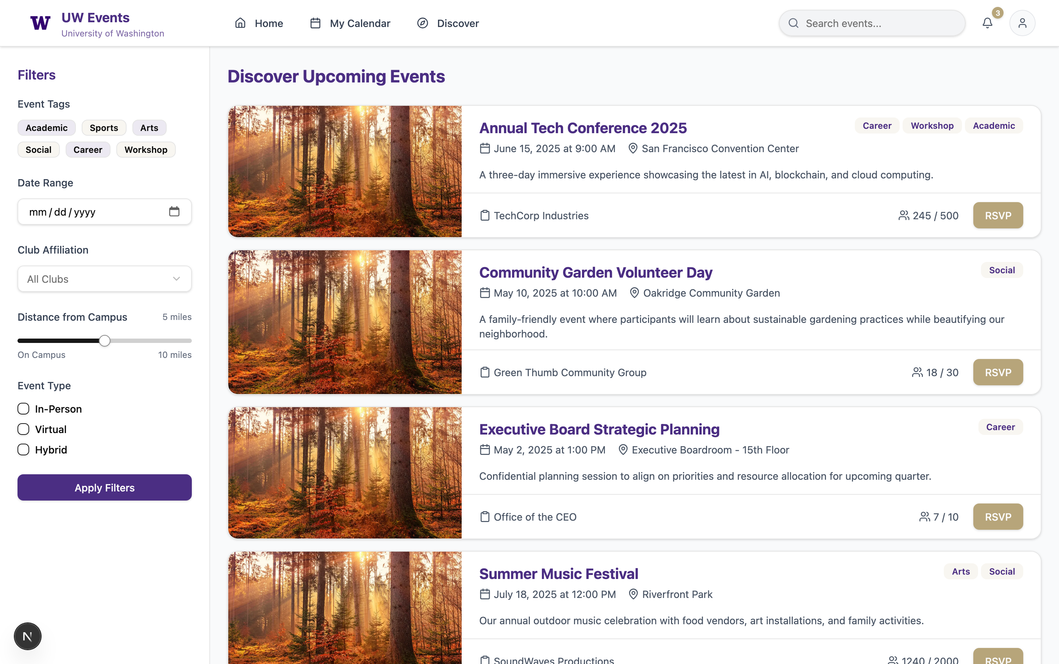Click the Distance from Campus slider handle

104,341
